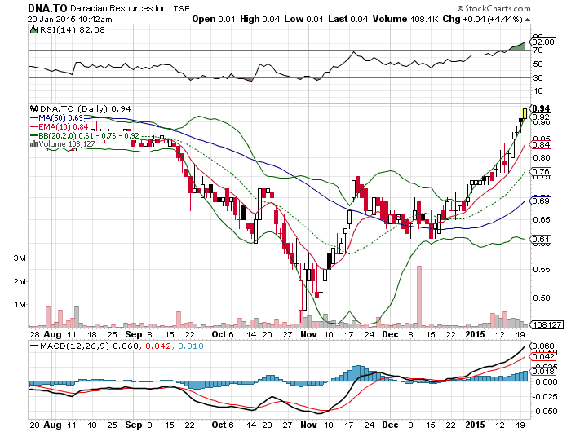Click the Oct label on the MACD panel date axis

pos(219,425)
